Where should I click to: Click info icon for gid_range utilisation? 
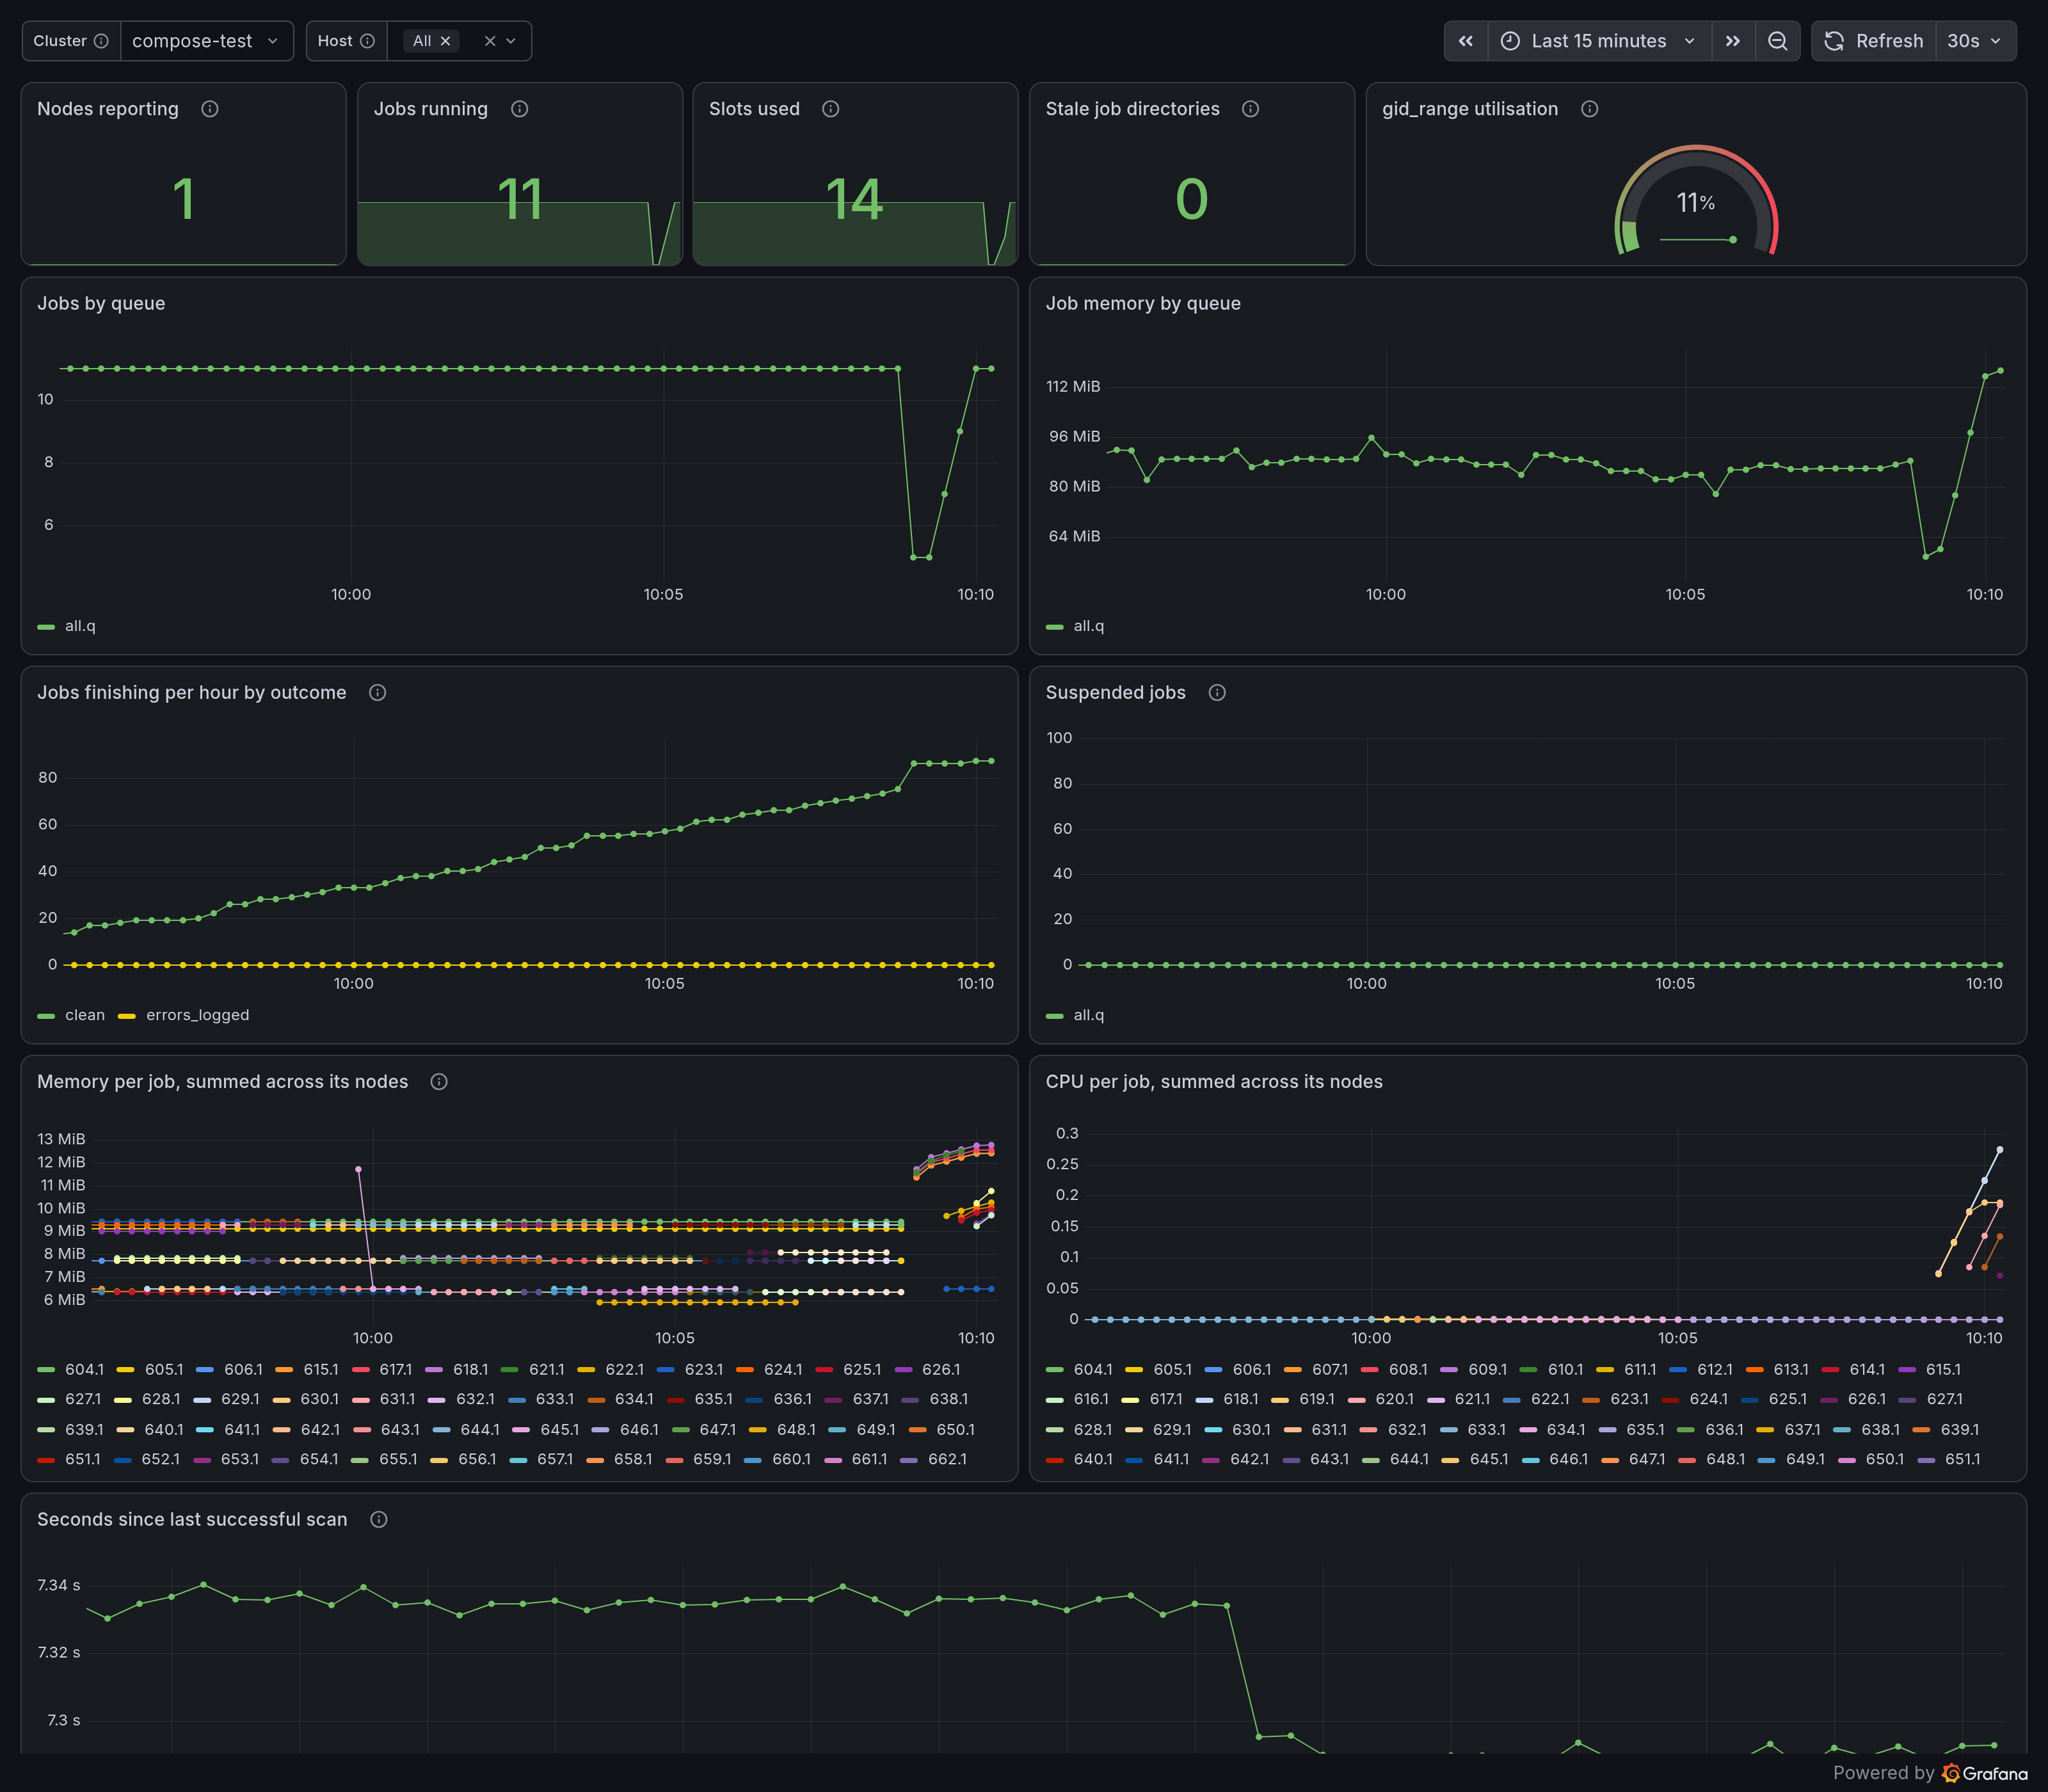(x=1589, y=109)
